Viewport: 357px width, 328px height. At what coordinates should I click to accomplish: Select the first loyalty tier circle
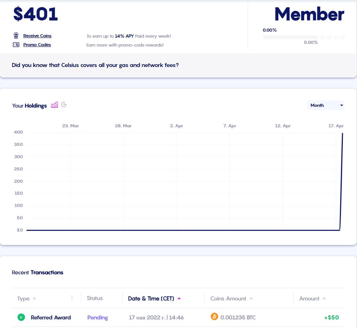pyautogui.click(x=323, y=37)
